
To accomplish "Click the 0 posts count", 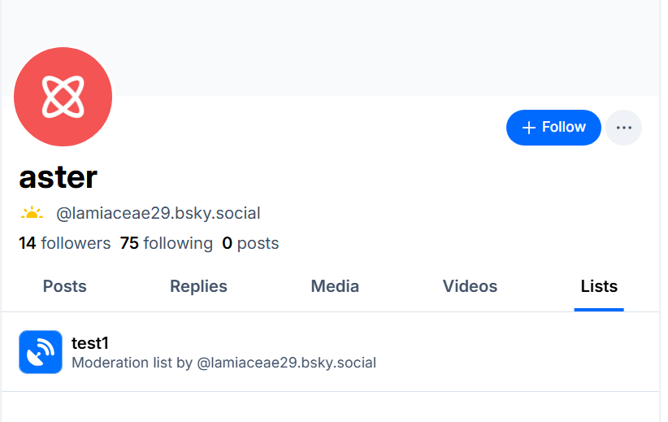I will [x=250, y=243].
